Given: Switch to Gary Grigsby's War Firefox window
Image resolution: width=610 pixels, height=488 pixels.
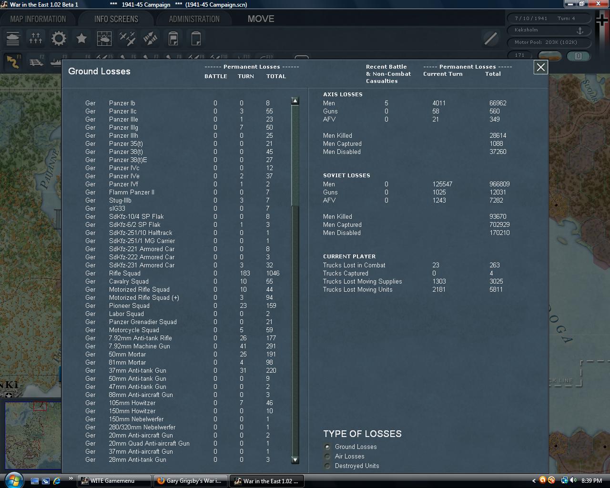Looking at the screenshot, I should point(190,481).
